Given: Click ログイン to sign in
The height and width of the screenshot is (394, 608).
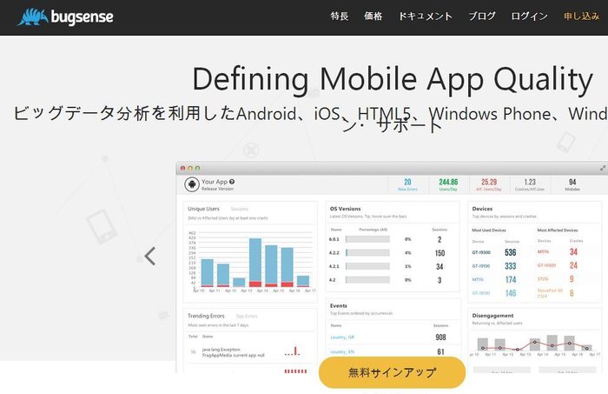Looking at the screenshot, I should pos(529,17).
